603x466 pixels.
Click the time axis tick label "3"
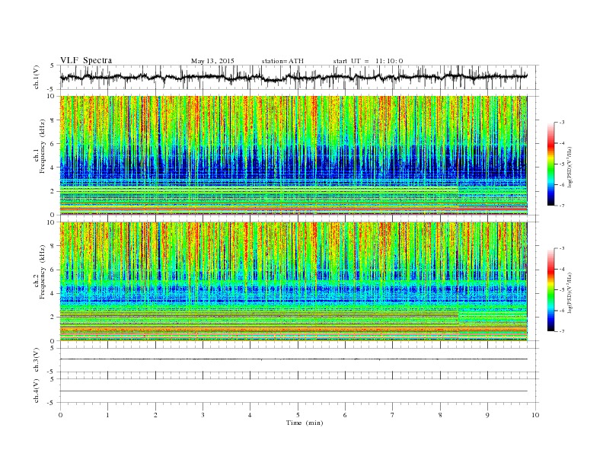tap(203, 415)
